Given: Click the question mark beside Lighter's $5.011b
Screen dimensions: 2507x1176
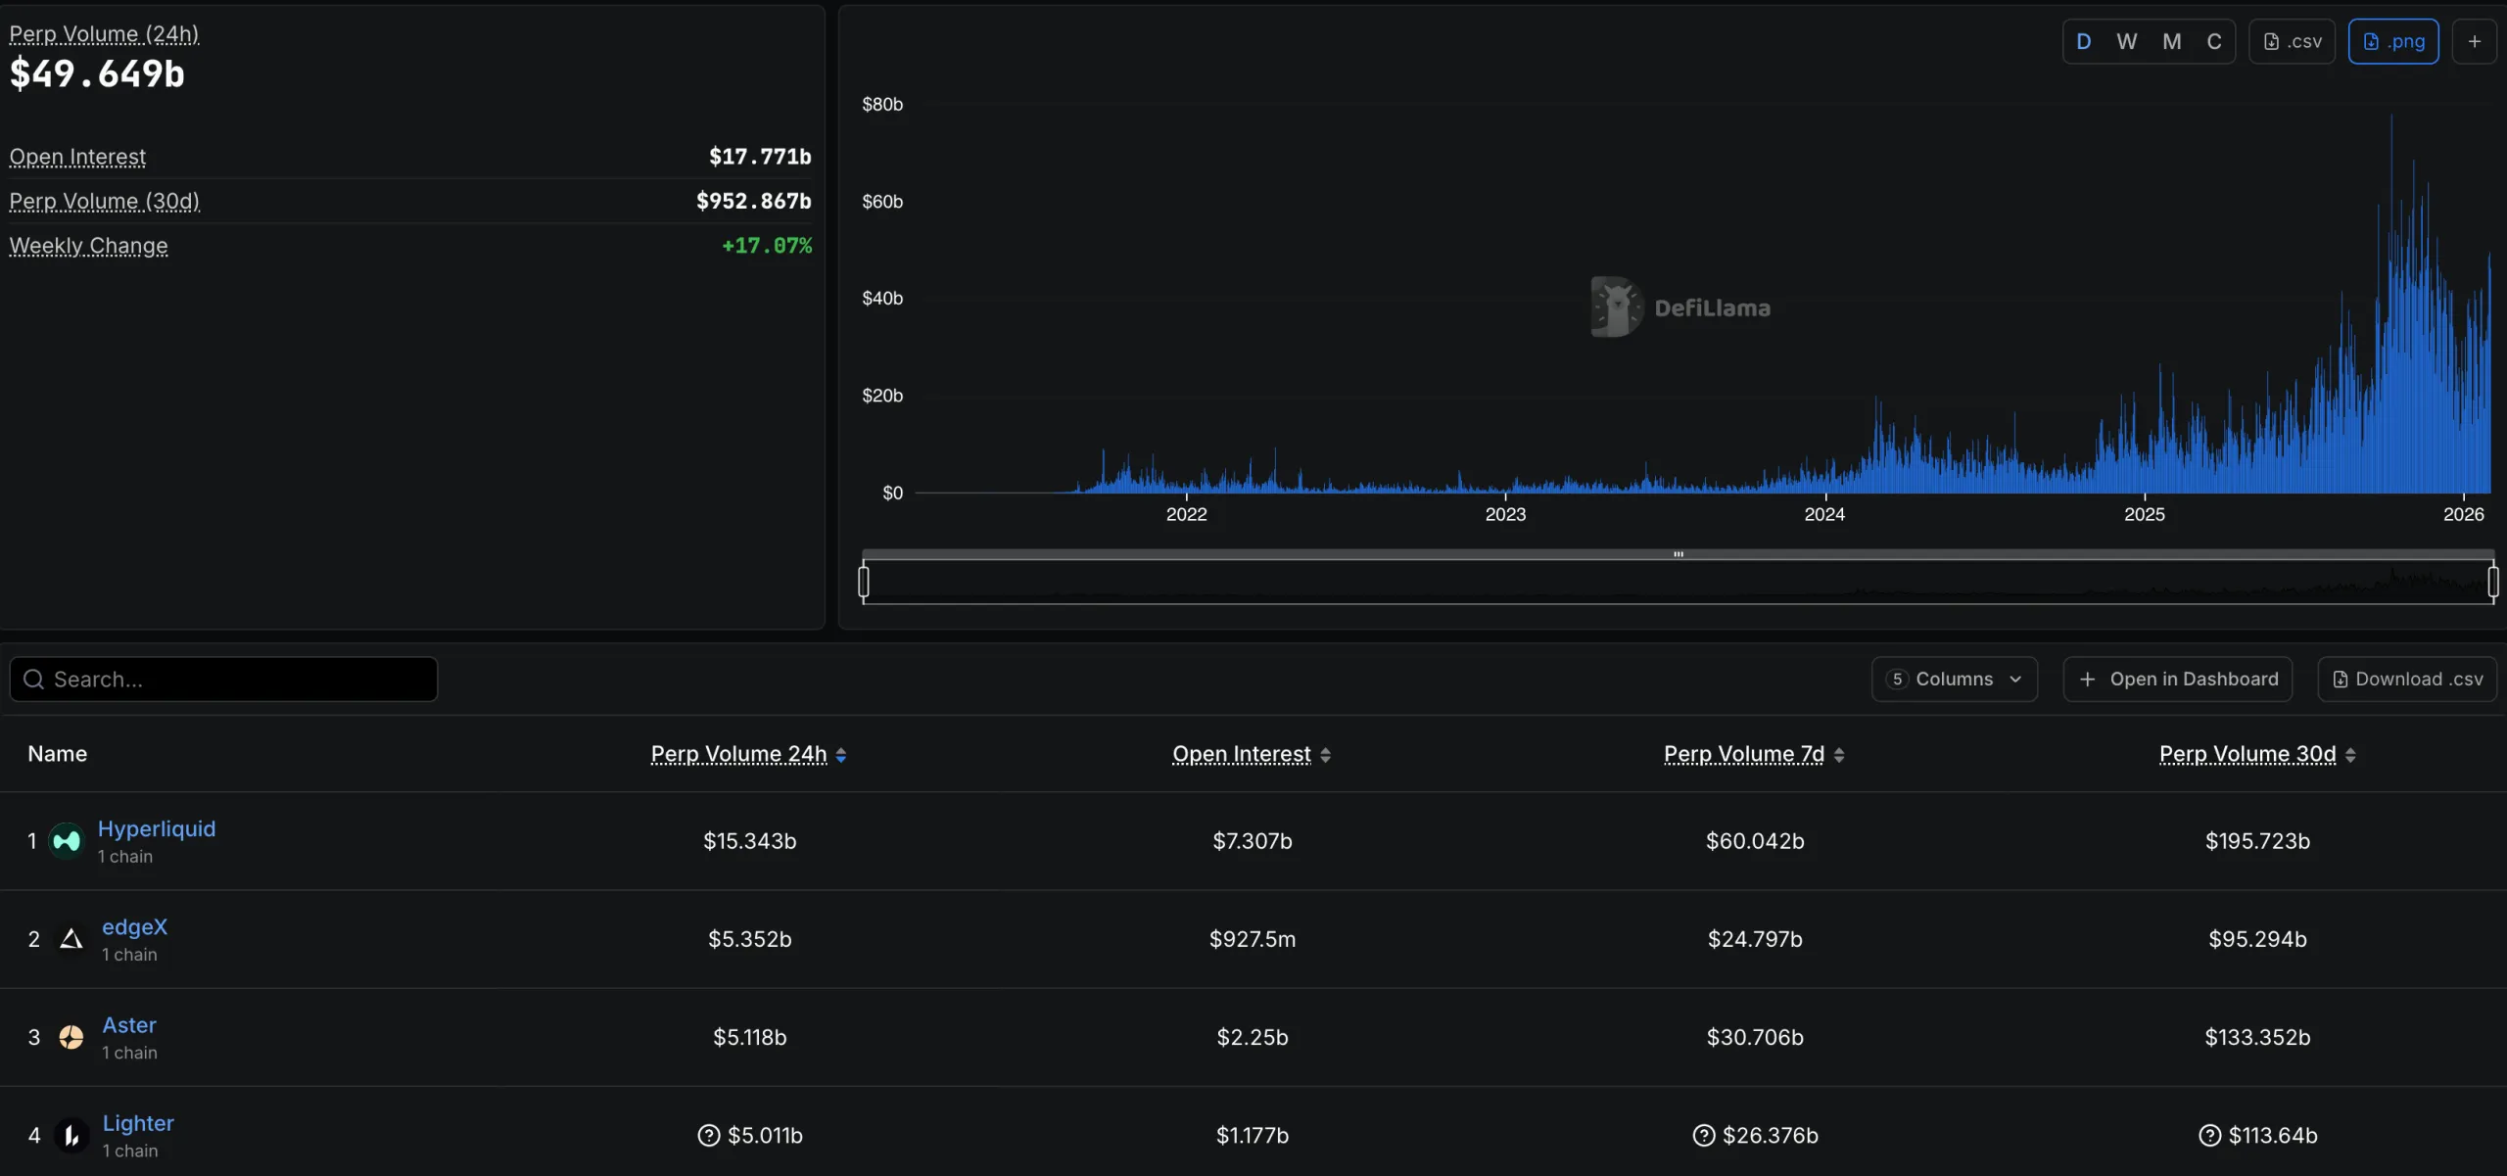Looking at the screenshot, I should point(708,1135).
